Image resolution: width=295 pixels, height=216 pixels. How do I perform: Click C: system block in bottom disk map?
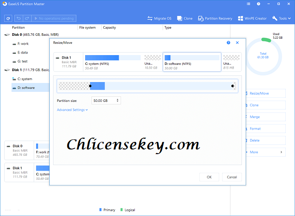coord(42,172)
